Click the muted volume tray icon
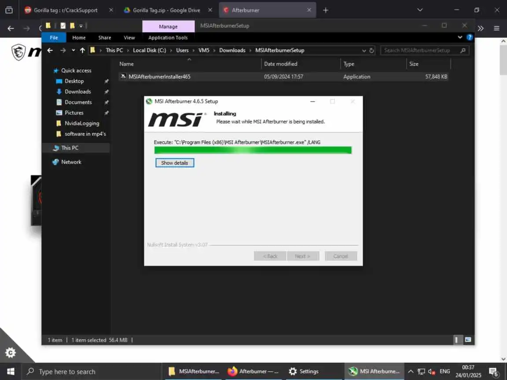The height and width of the screenshot is (380, 507). (432, 372)
